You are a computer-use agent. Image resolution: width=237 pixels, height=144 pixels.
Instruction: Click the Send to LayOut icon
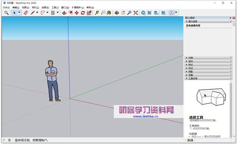click(156, 13)
